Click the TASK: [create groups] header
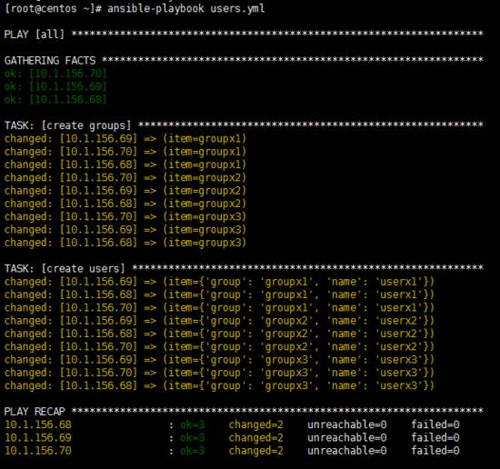The image size is (500, 469). (67, 125)
